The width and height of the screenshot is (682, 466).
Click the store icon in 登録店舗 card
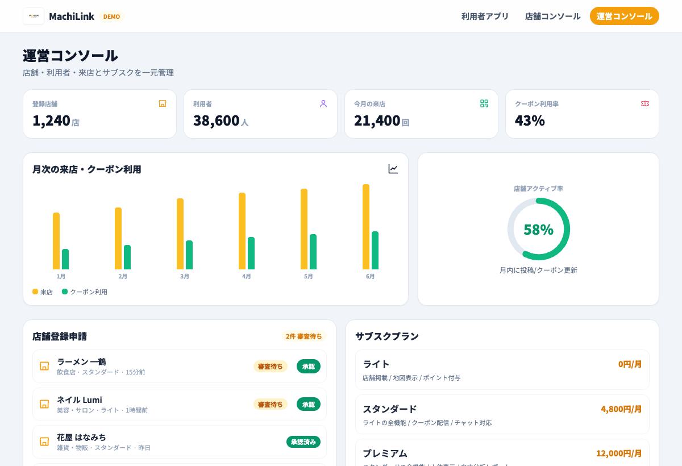coord(163,103)
